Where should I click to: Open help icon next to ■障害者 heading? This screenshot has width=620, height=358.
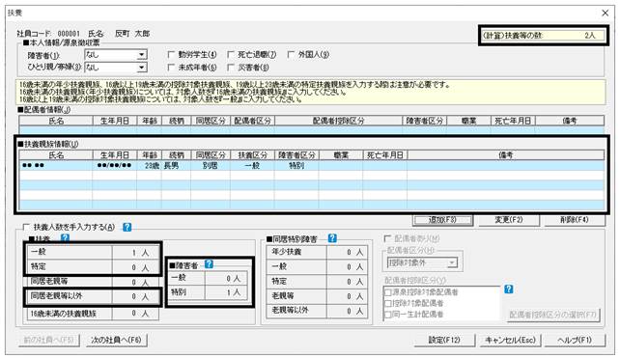point(210,264)
